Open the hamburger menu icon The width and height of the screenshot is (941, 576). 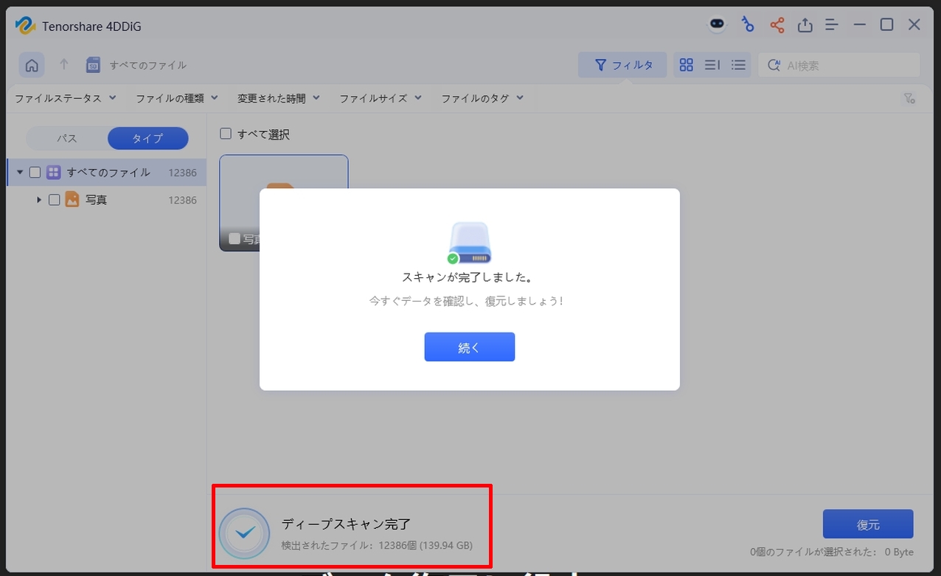pyautogui.click(x=832, y=25)
